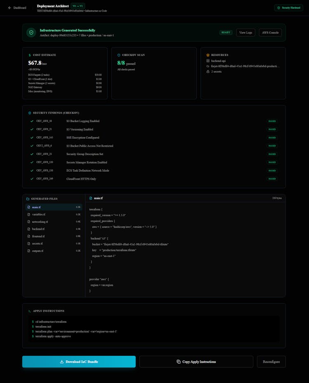Select the variables.tf file
The height and width of the screenshot is (383, 309).
(x=39, y=215)
